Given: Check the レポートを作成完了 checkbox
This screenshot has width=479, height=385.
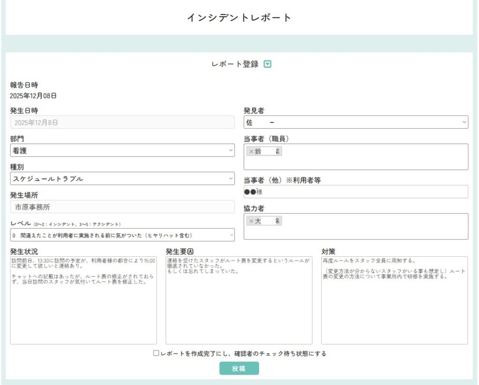Looking at the screenshot, I should pos(156,354).
